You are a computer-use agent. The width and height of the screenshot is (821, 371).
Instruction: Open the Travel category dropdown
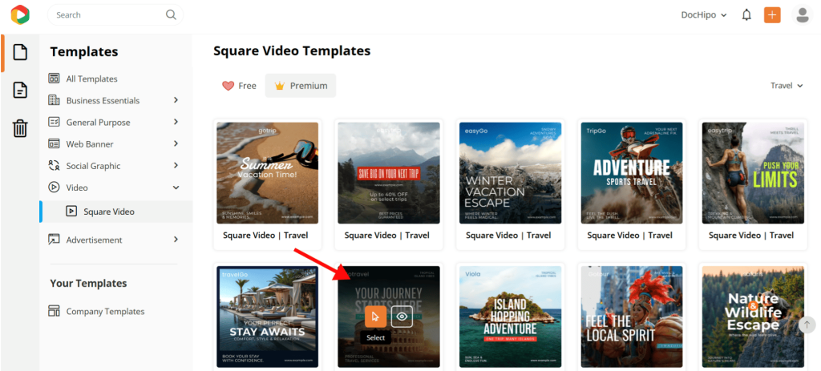click(787, 85)
